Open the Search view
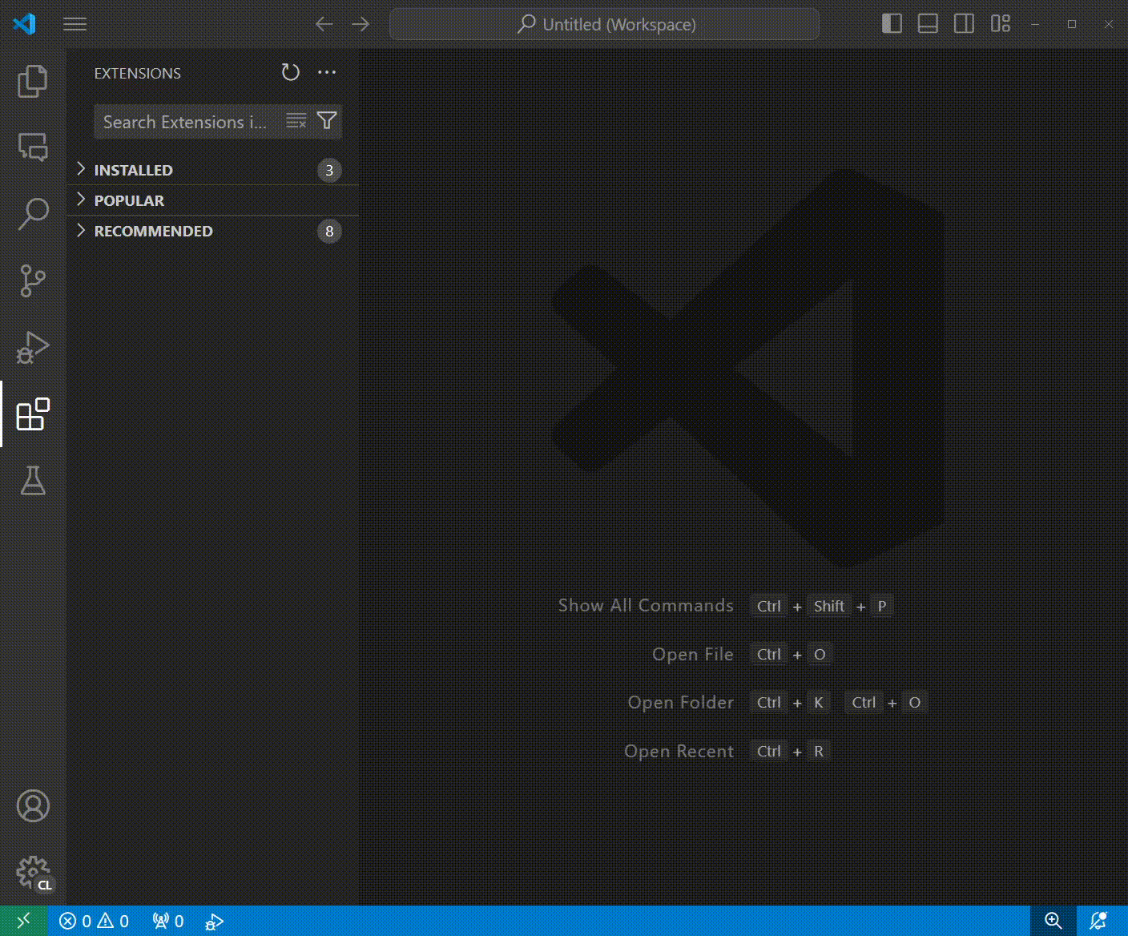 point(33,214)
